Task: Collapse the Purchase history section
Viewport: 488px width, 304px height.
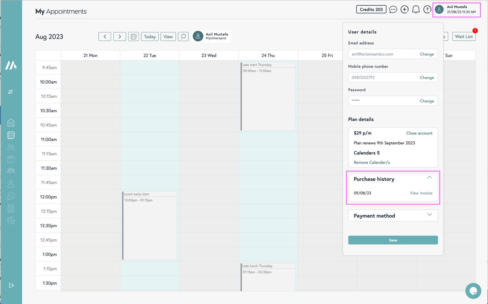Action: pos(429,178)
